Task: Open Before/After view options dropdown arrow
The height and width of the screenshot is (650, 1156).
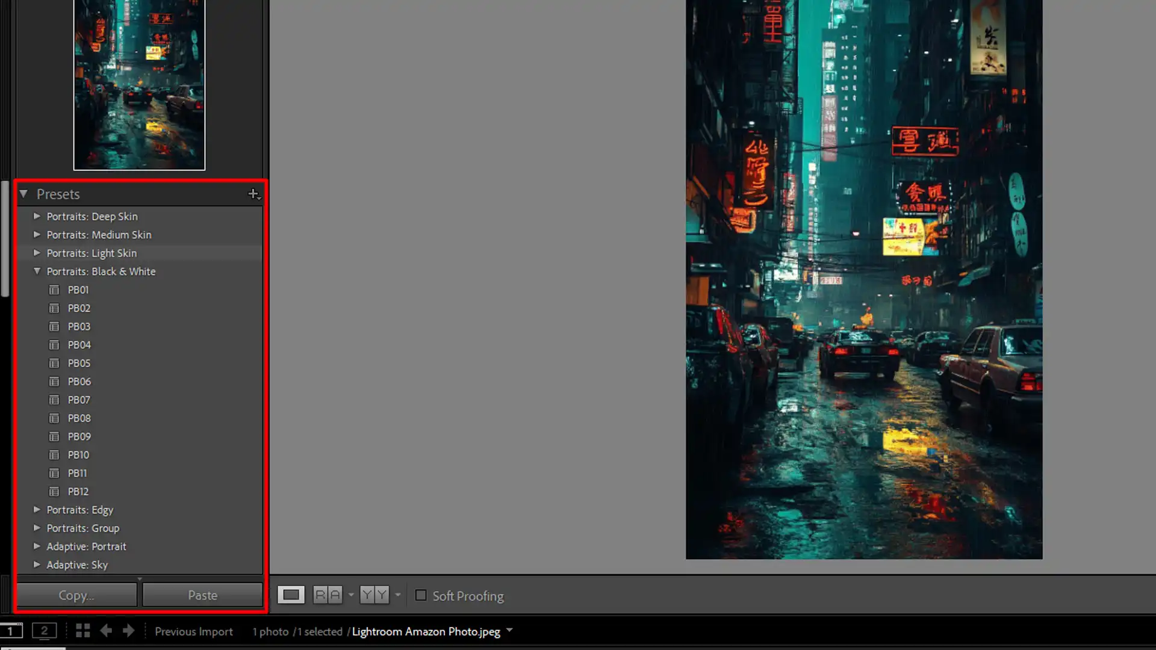Action: [397, 595]
